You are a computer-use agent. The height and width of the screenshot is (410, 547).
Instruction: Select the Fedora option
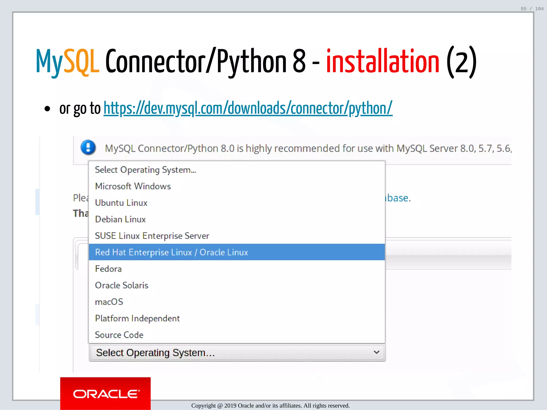click(108, 269)
